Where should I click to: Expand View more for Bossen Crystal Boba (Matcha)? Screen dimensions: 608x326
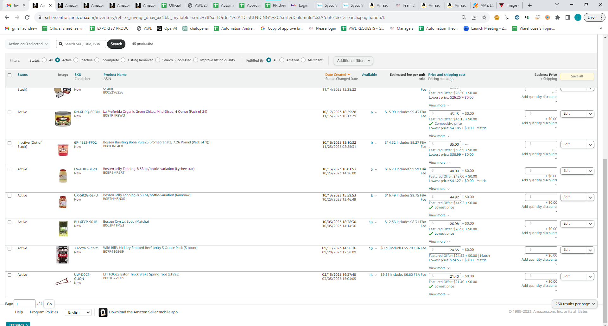439,242
